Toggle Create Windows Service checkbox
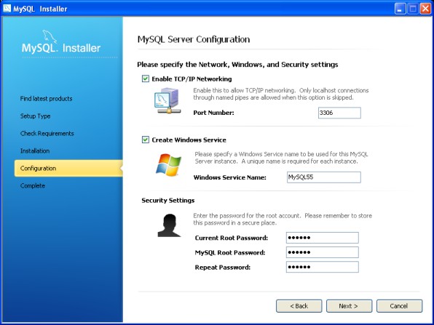Screen dimensions: 434x325 (146, 140)
